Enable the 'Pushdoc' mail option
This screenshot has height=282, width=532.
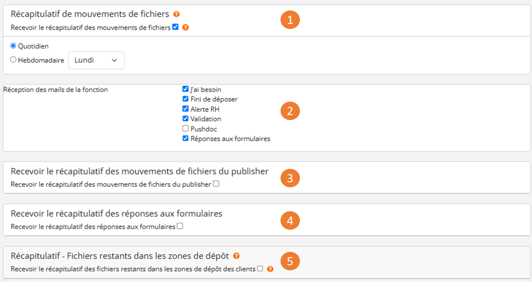[185, 128]
